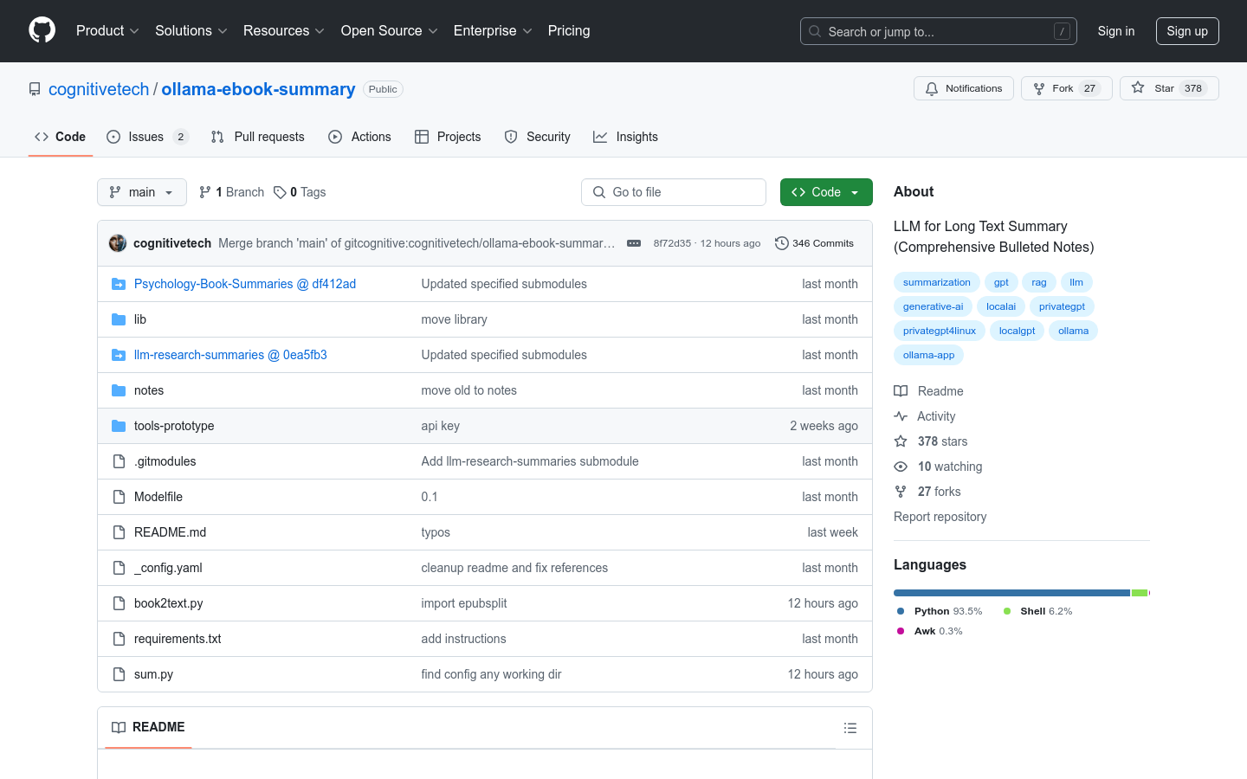Click folder icon for notes
Screen dimensions: 1247x779
(119, 390)
